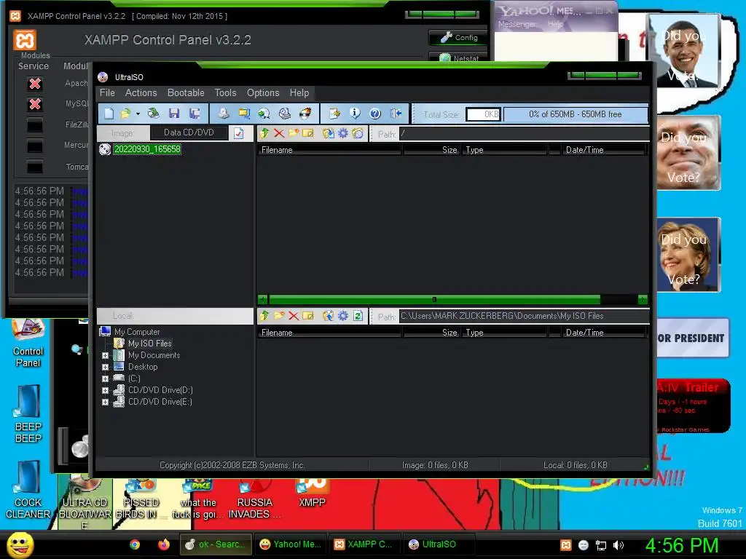Click the Make CD/DVD Image drive icon

pos(223,114)
